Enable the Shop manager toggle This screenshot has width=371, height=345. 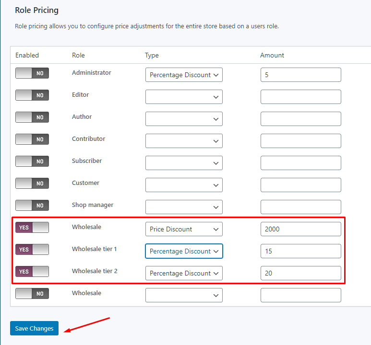pos(32,206)
